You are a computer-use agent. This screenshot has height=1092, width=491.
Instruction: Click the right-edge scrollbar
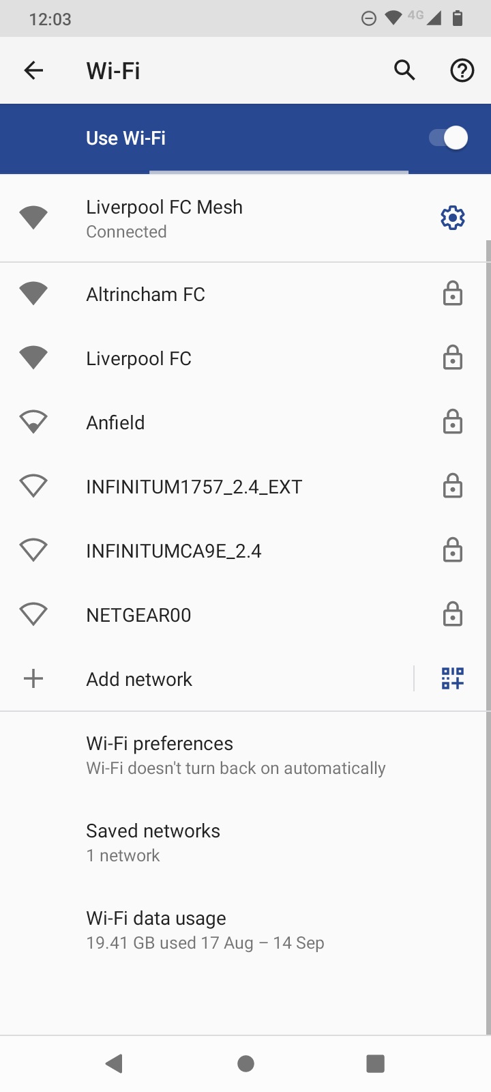488,637
